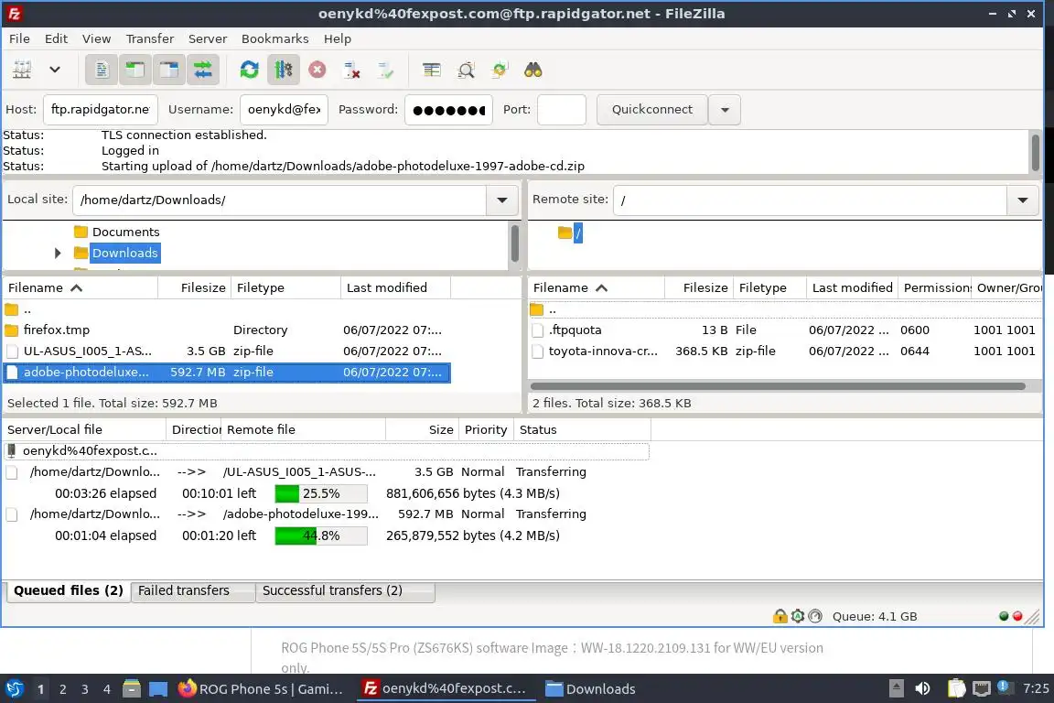Screen dimensions: 1054x703
Task: Click the 25.5% progress bar
Action: pos(321,493)
